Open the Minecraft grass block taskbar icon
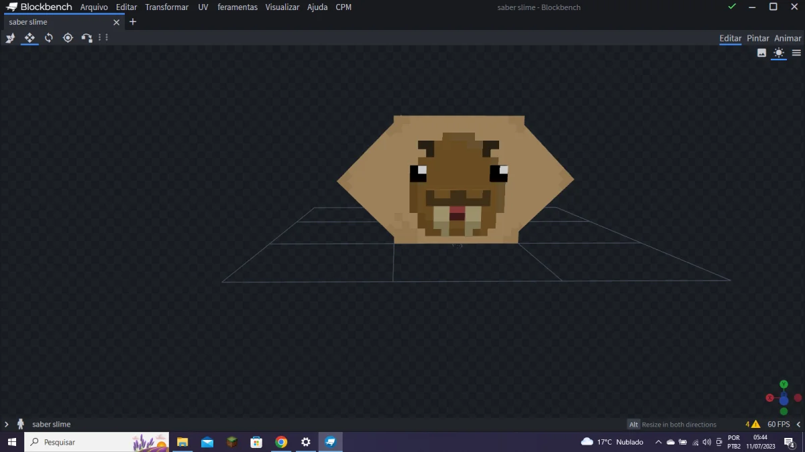This screenshot has height=452, width=805. coord(231,442)
